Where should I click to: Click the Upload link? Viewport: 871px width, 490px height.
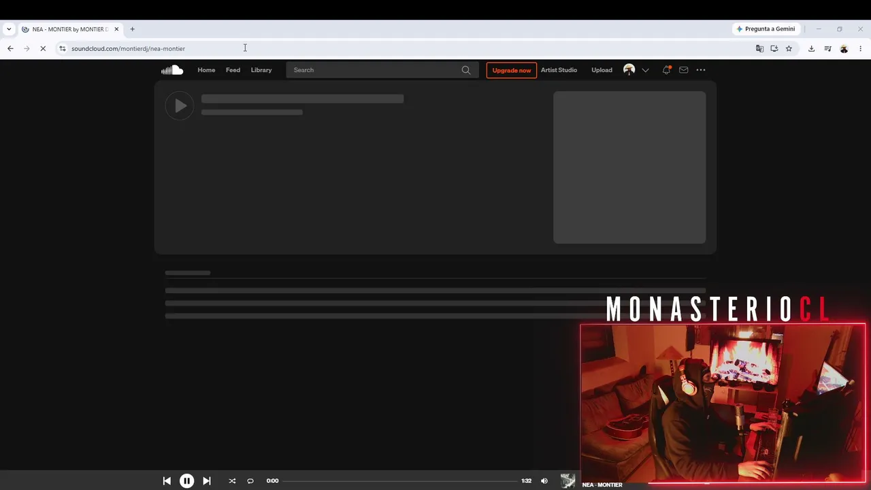point(602,70)
